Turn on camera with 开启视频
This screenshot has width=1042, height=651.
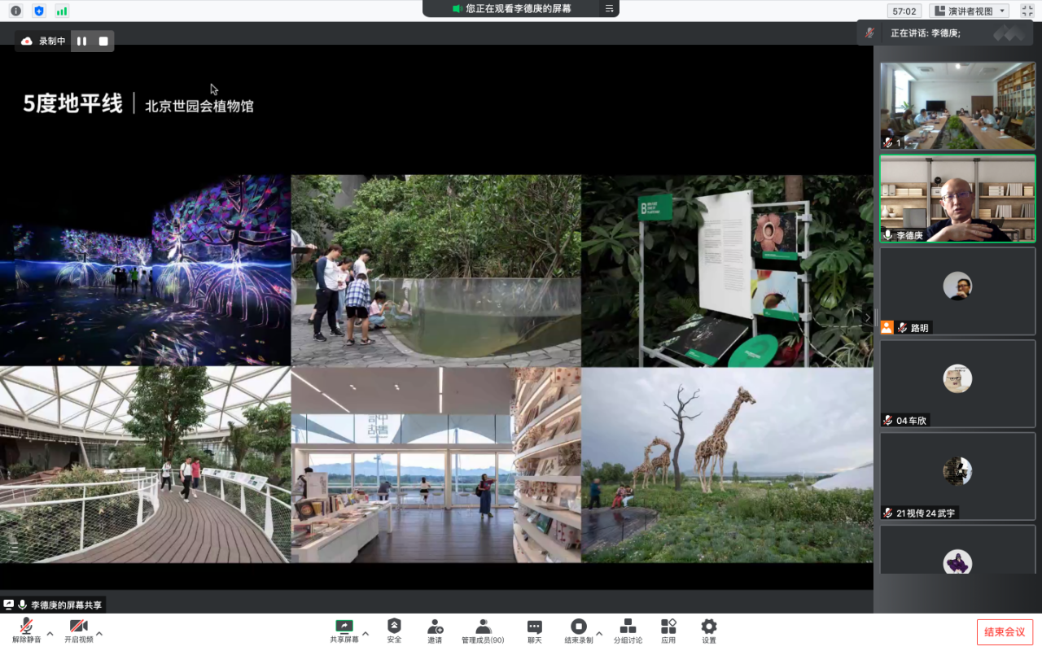pyautogui.click(x=78, y=630)
